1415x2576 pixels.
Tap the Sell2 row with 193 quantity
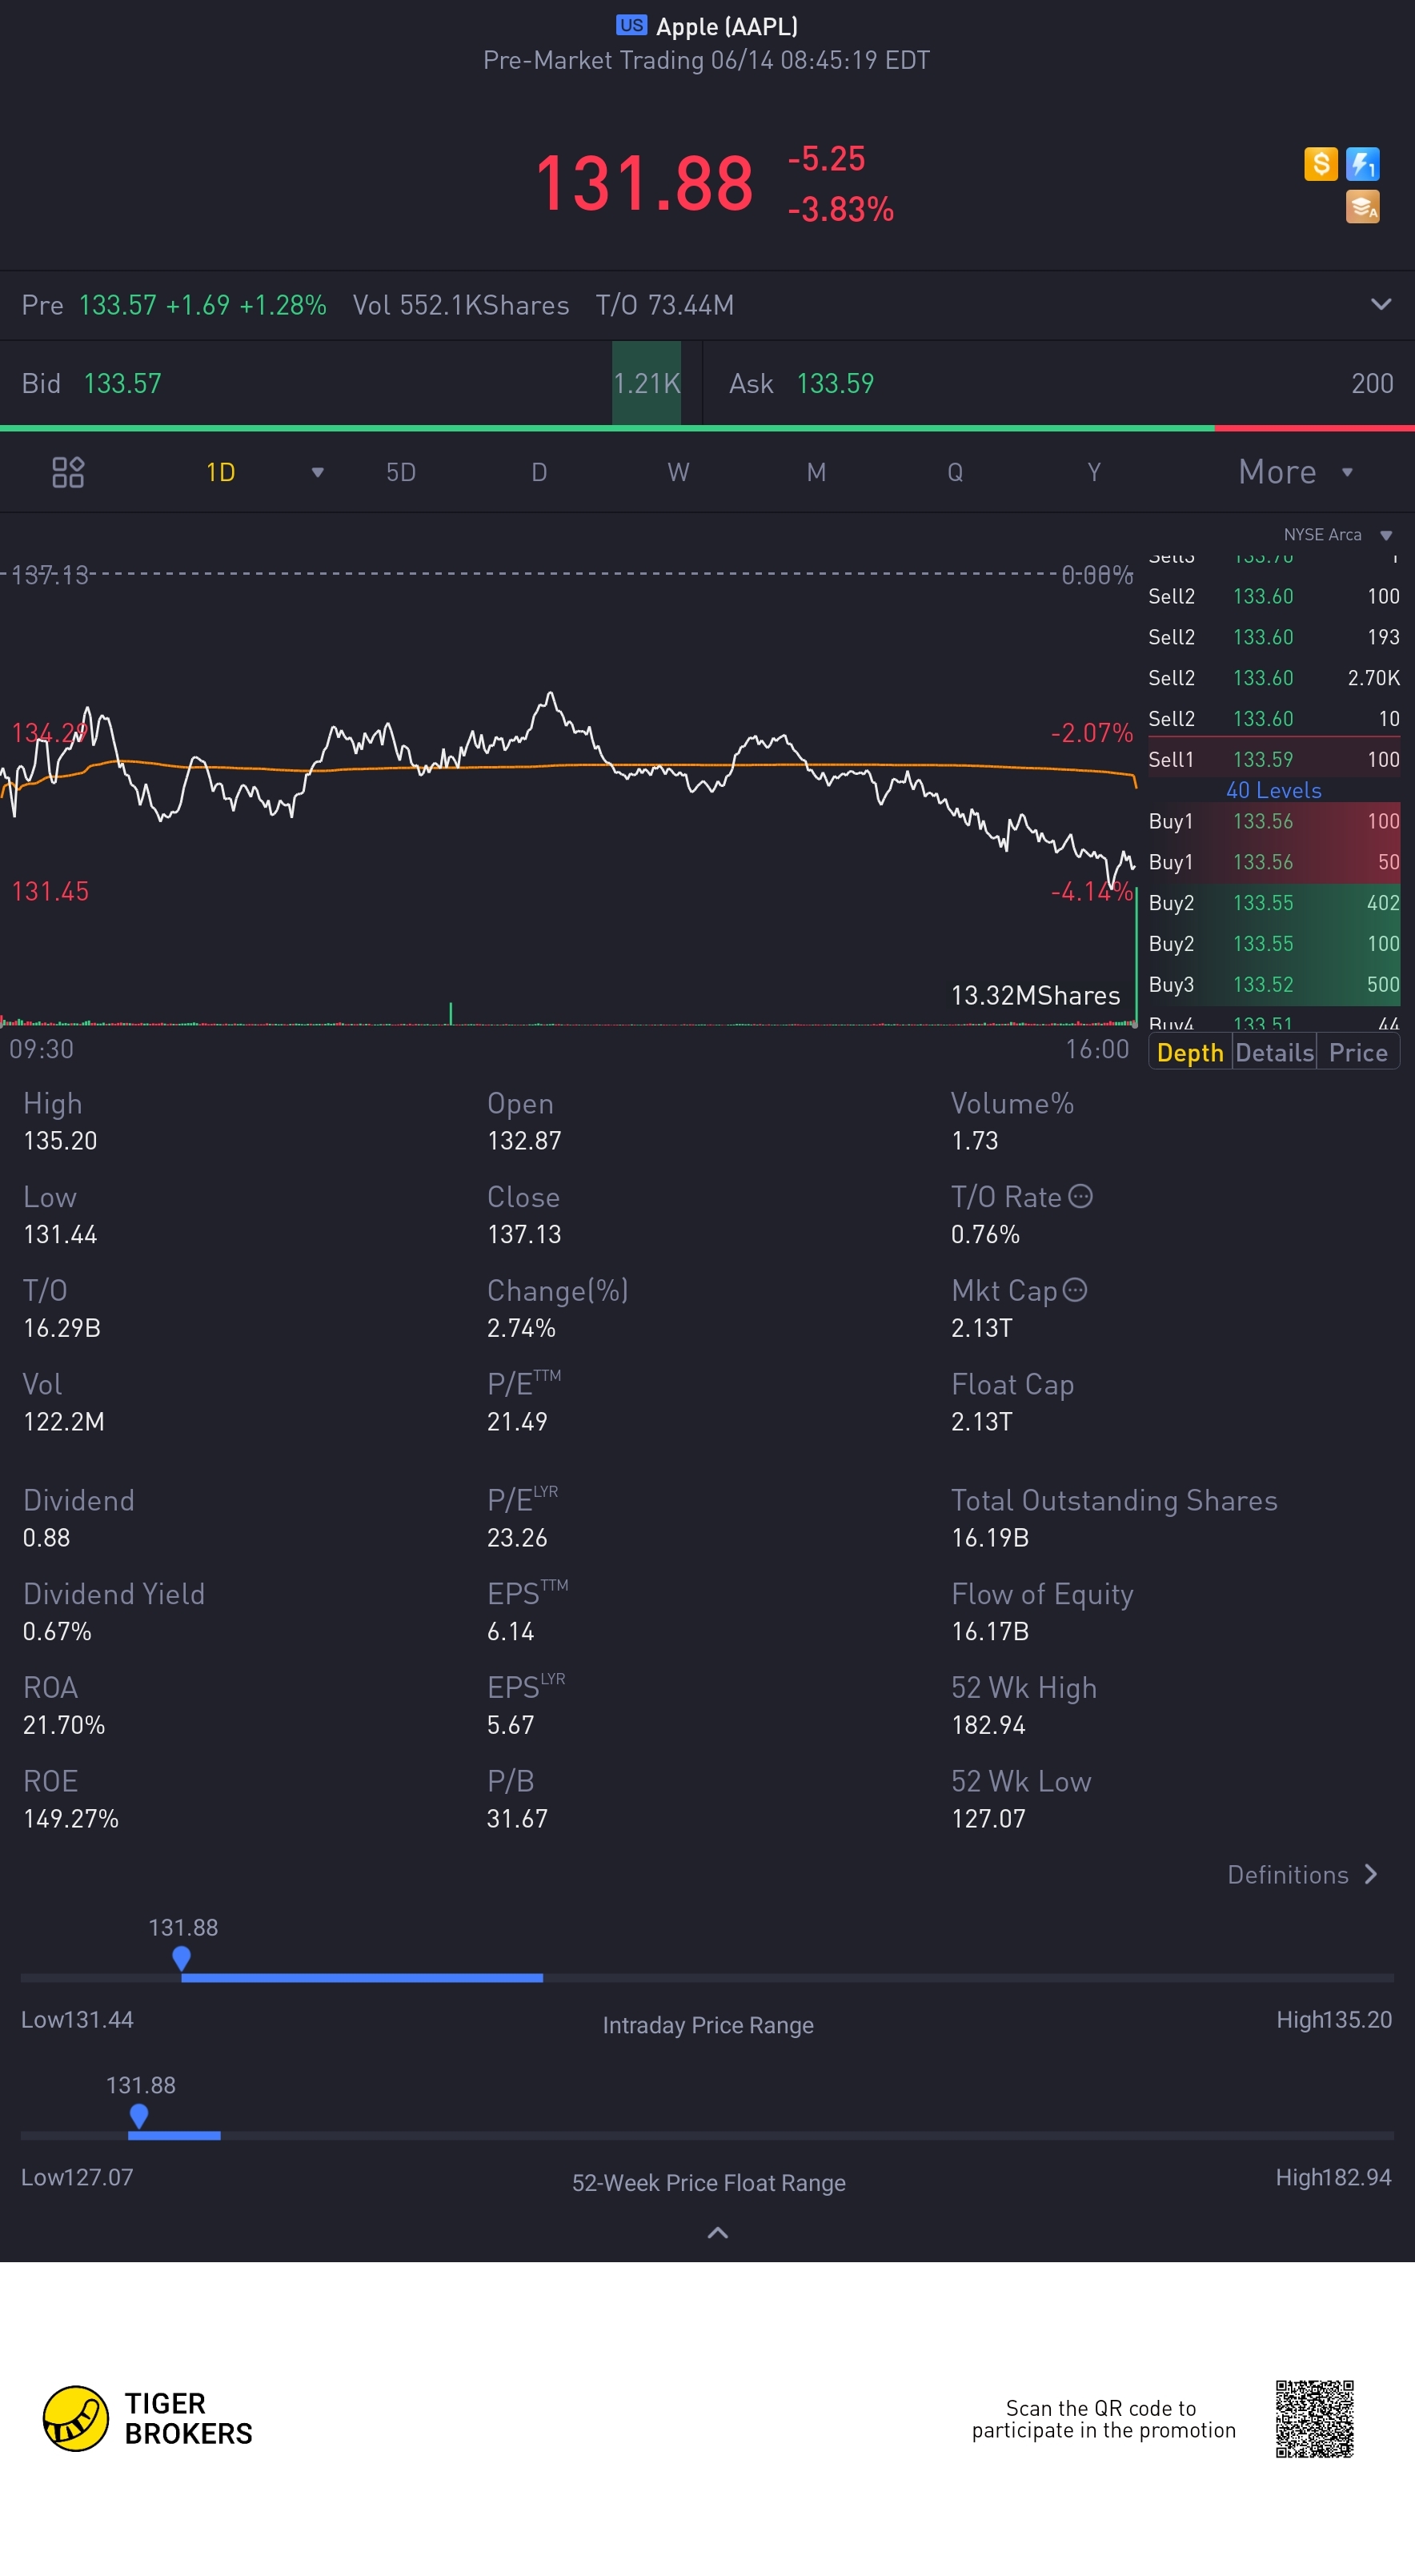[x=1273, y=636]
